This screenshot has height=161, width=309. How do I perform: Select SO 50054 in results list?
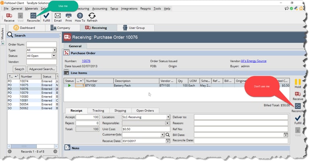click(x=33, y=104)
